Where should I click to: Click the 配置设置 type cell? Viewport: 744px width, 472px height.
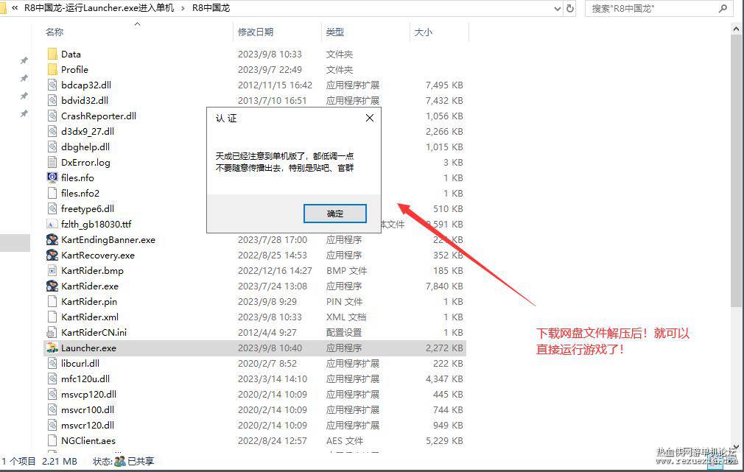[344, 333]
